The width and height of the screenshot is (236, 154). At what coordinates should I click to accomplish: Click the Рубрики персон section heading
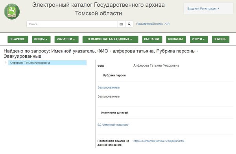[114, 75]
